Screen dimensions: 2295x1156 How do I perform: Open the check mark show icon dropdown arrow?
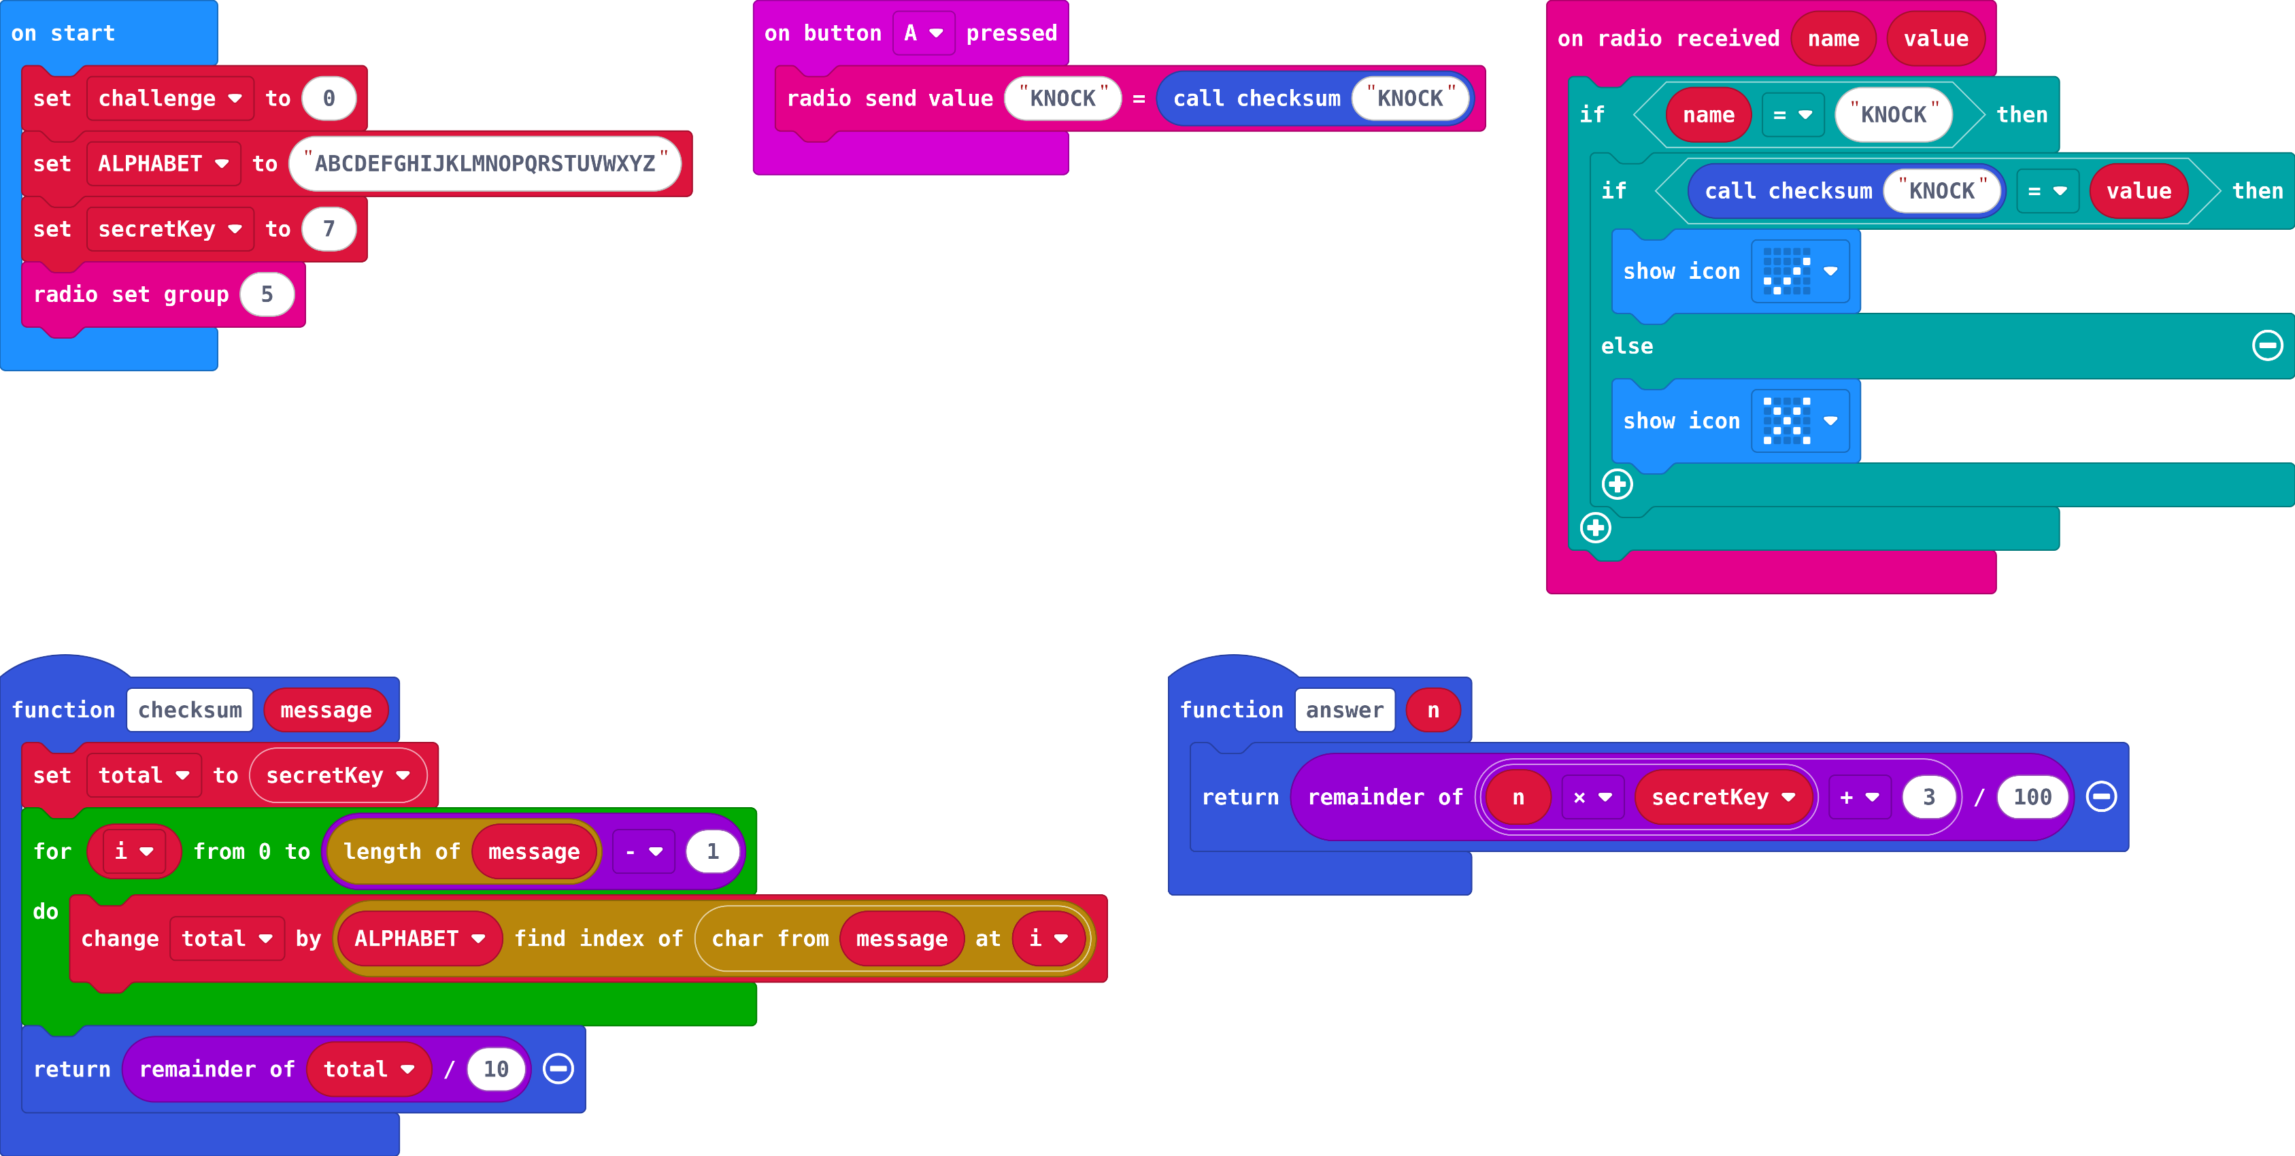pyautogui.click(x=1830, y=271)
